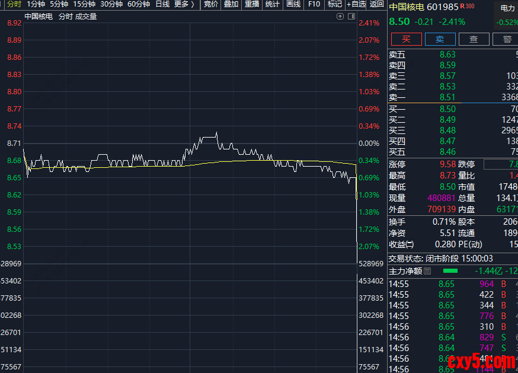Screen dimensions: 518x373
Task: Select the 卖二 8.53 order row
Action: pyautogui.click(x=453, y=87)
